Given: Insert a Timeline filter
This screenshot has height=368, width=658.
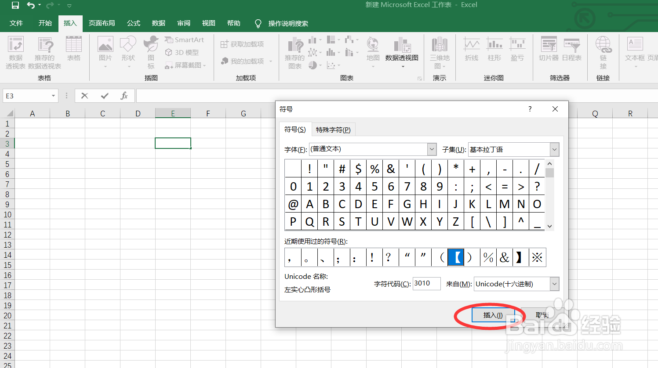Looking at the screenshot, I should pyautogui.click(x=572, y=49).
